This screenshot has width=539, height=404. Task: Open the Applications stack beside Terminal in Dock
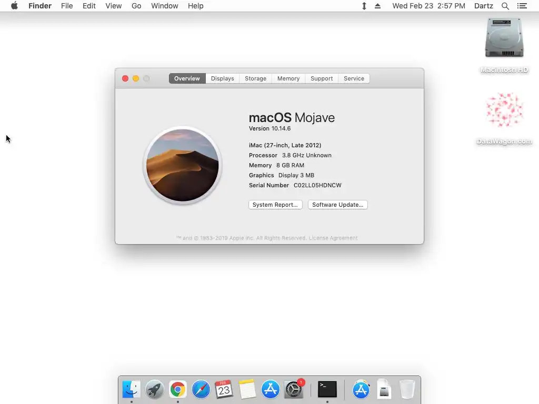coord(361,389)
